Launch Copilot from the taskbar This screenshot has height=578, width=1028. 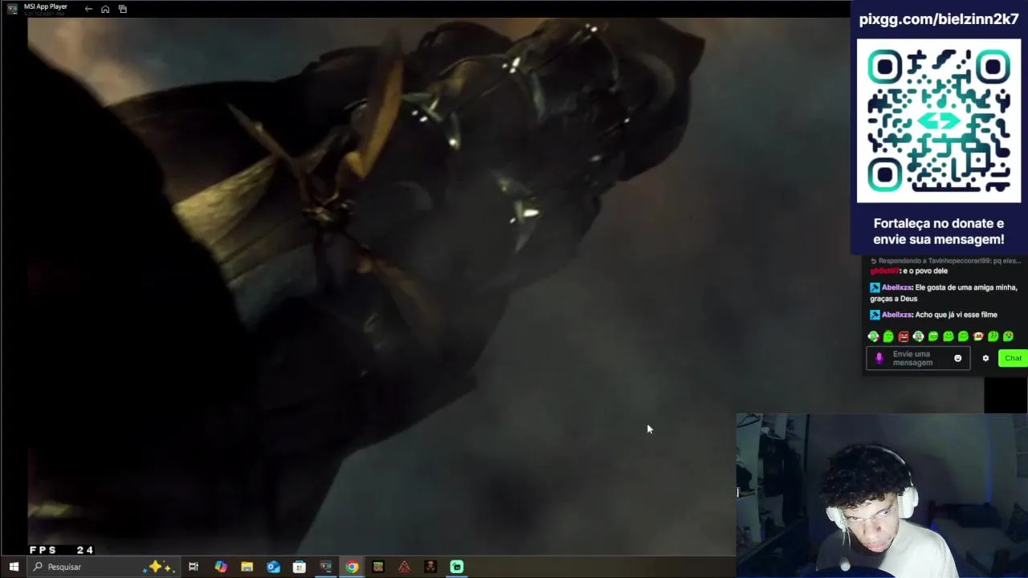(x=220, y=567)
